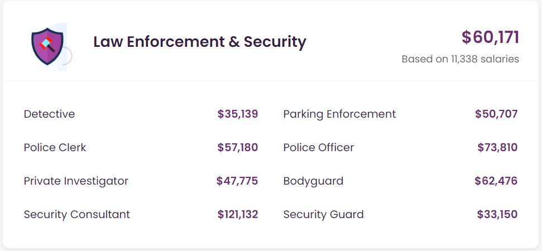The height and width of the screenshot is (251, 542).
Task: Click the Police Clerk salary $57,180
Action: click(x=238, y=148)
